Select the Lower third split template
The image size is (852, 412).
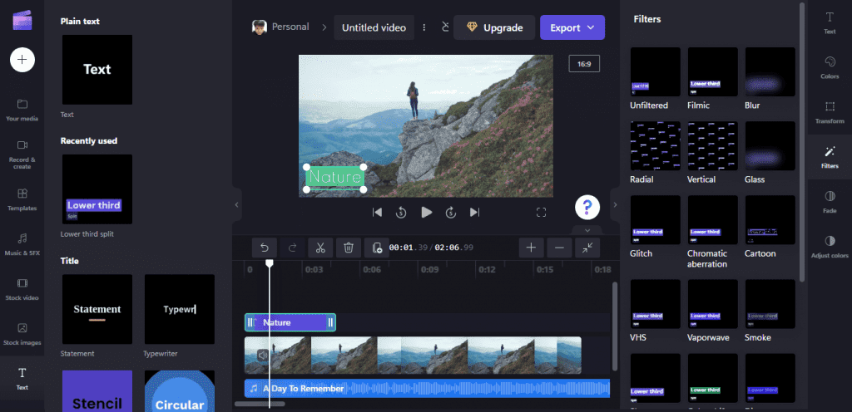pos(97,189)
